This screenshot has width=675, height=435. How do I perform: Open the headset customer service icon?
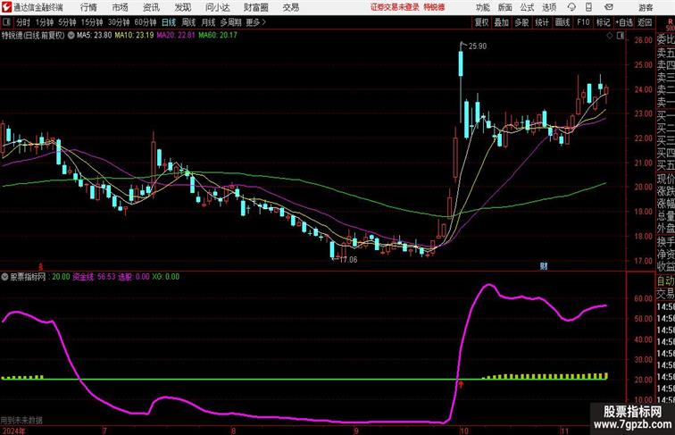pyautogui.click(x=571, y=7)
